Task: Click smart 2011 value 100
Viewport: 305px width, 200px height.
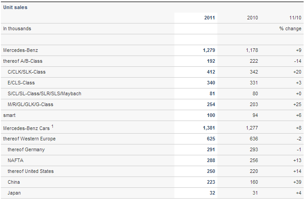Action: click(x=211, y=115)
